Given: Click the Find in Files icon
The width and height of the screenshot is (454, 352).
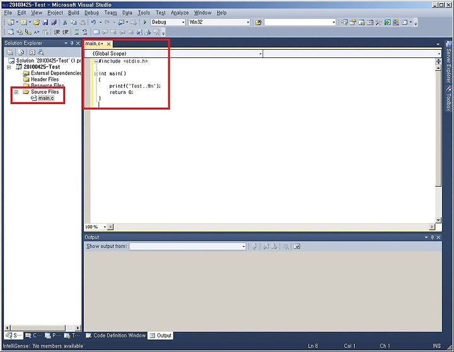Looking at the screenshot, I should point(259,22).
